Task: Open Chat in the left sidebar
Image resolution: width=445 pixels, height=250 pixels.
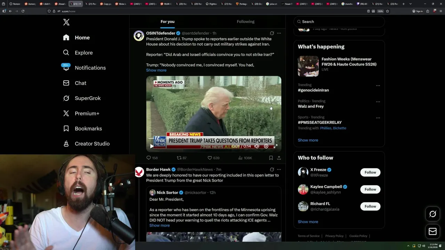Action: (x=74, y=83)
